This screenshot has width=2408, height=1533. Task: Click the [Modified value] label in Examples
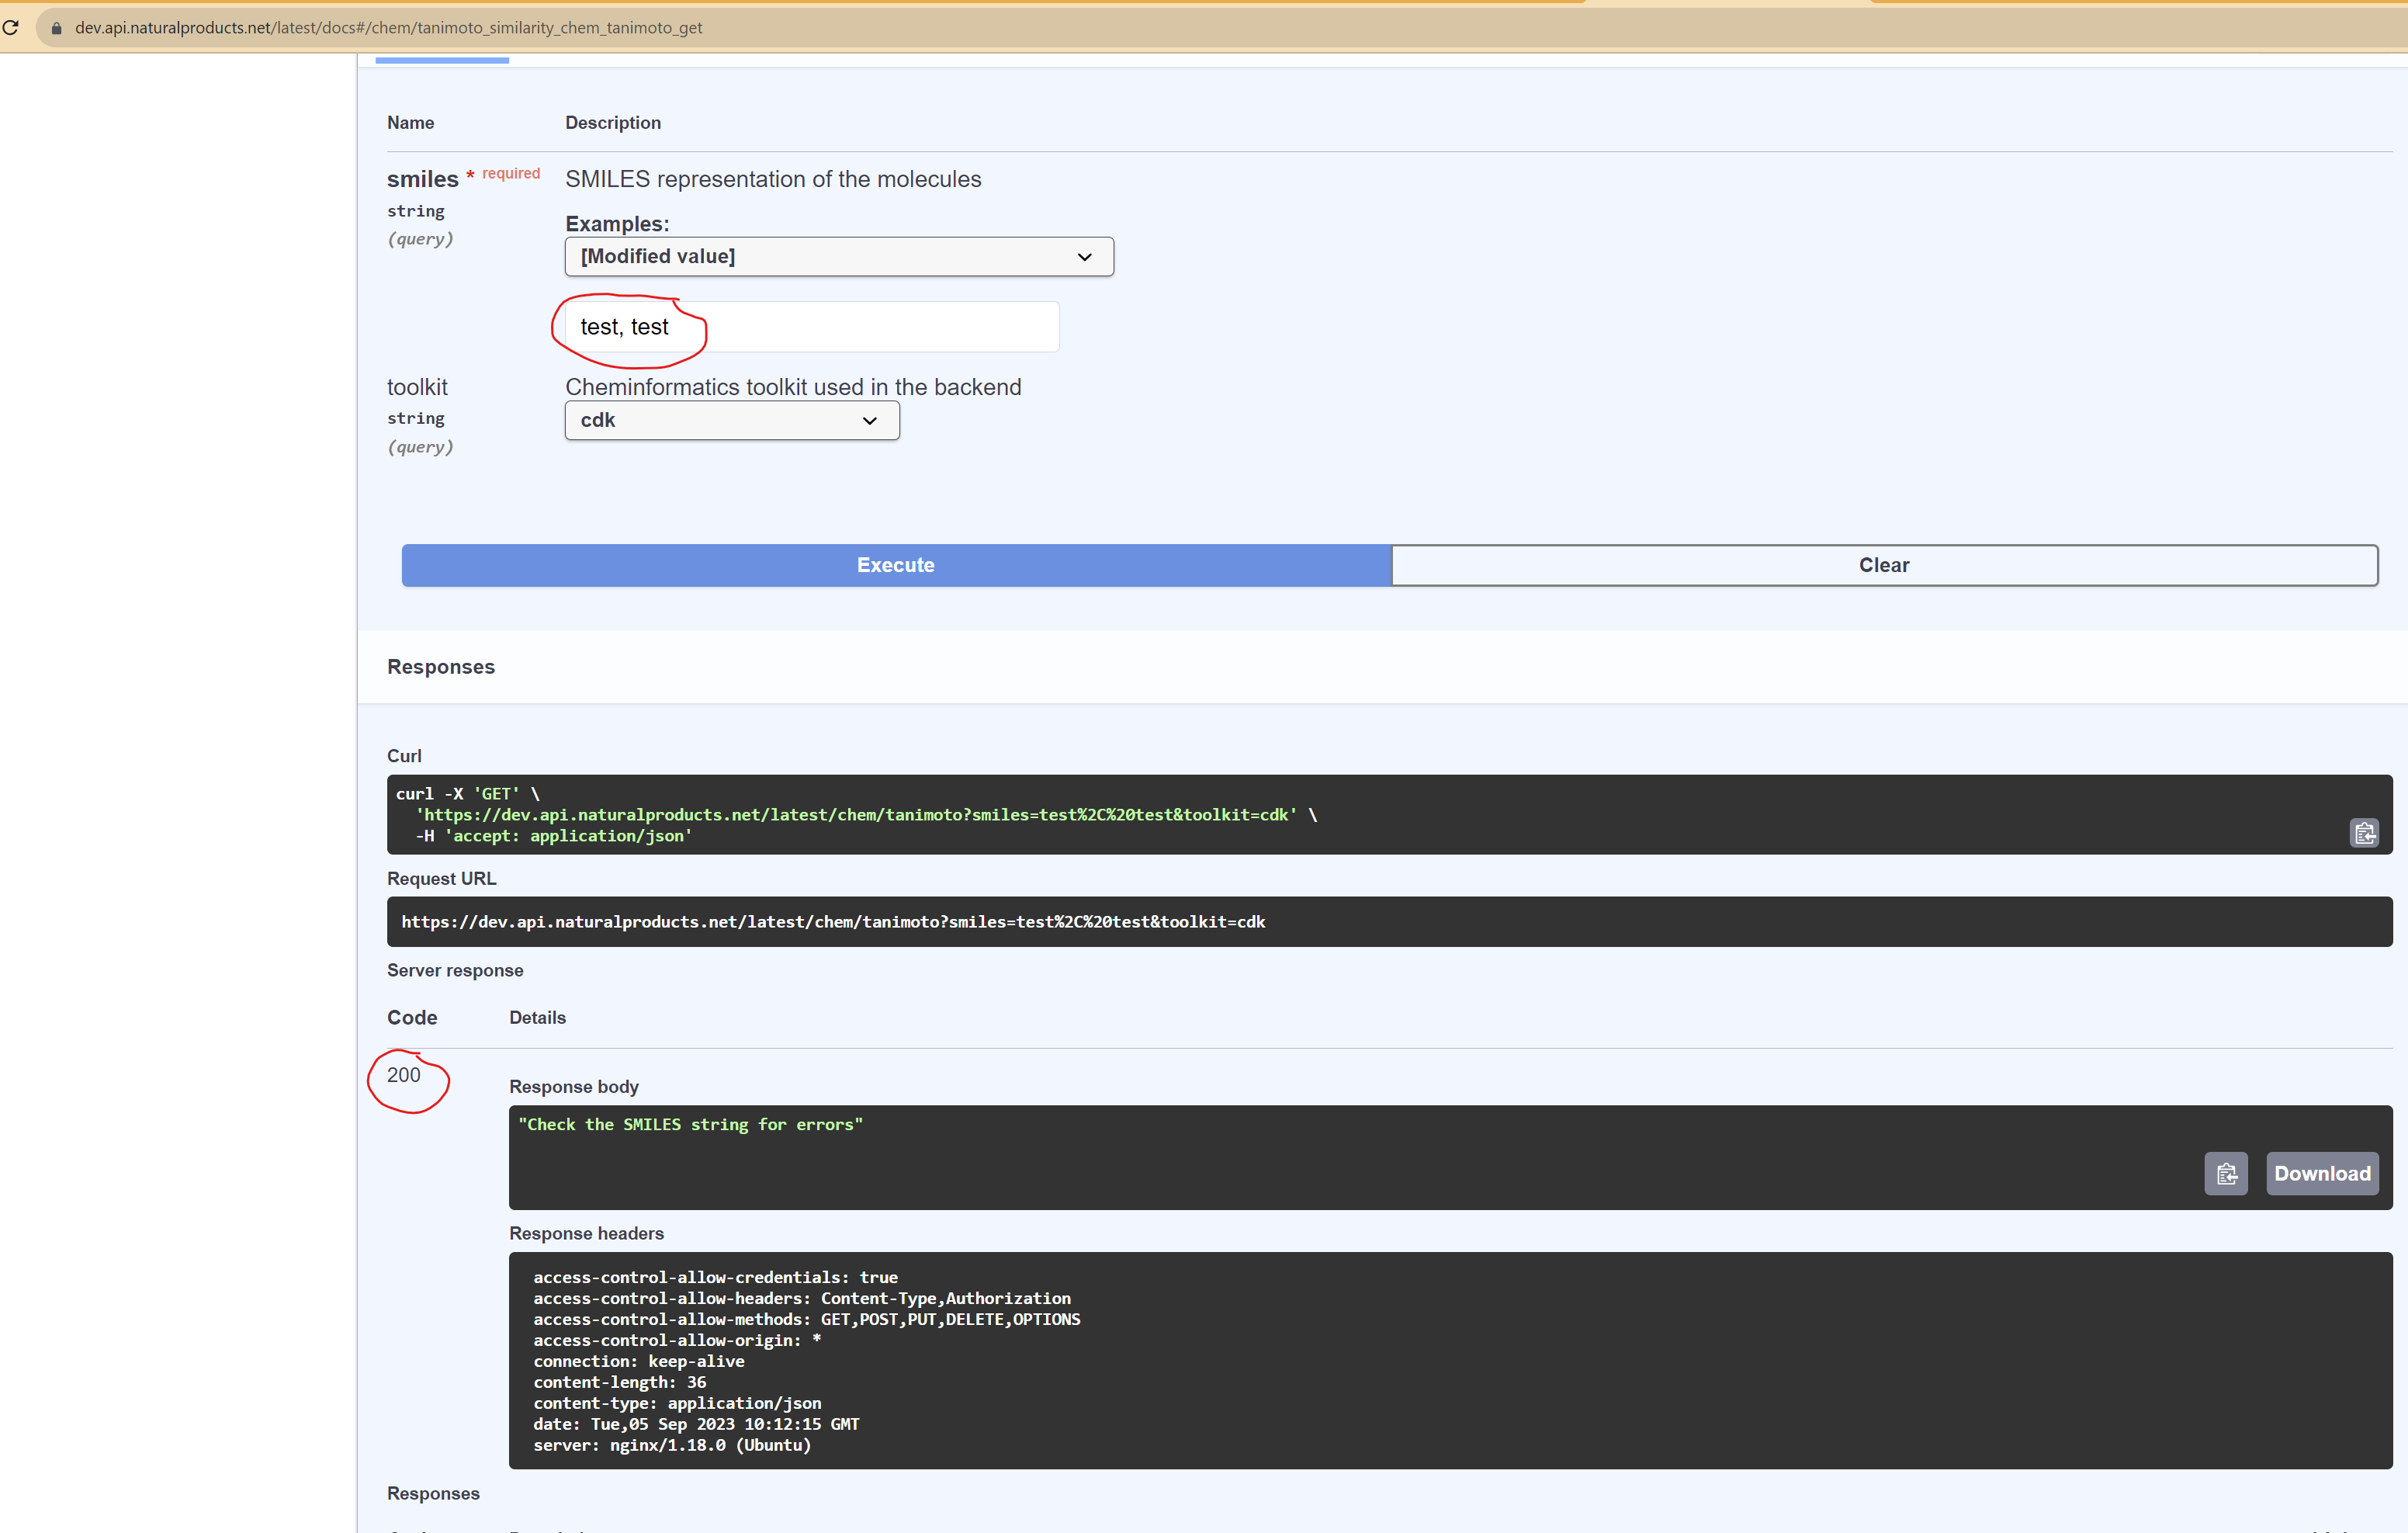tap(656, 256)
